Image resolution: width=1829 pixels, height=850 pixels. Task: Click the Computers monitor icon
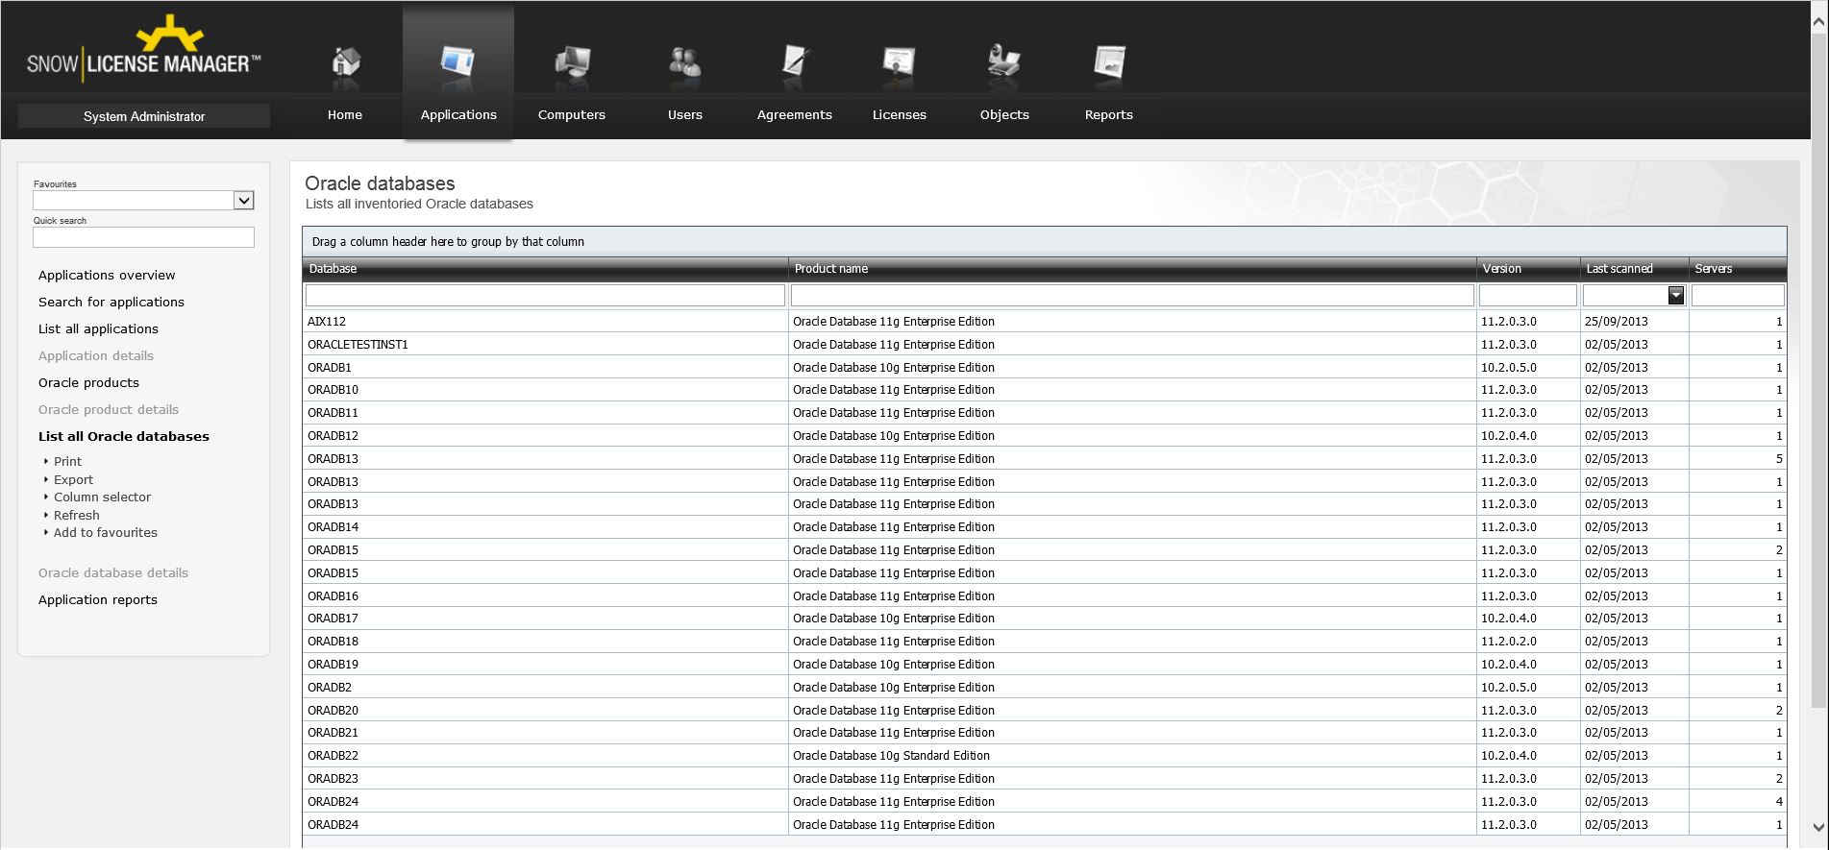coord(572,62)
